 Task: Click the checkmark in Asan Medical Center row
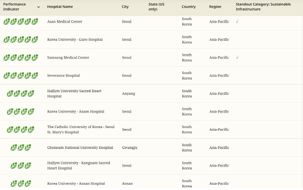[x=237, y=22]
